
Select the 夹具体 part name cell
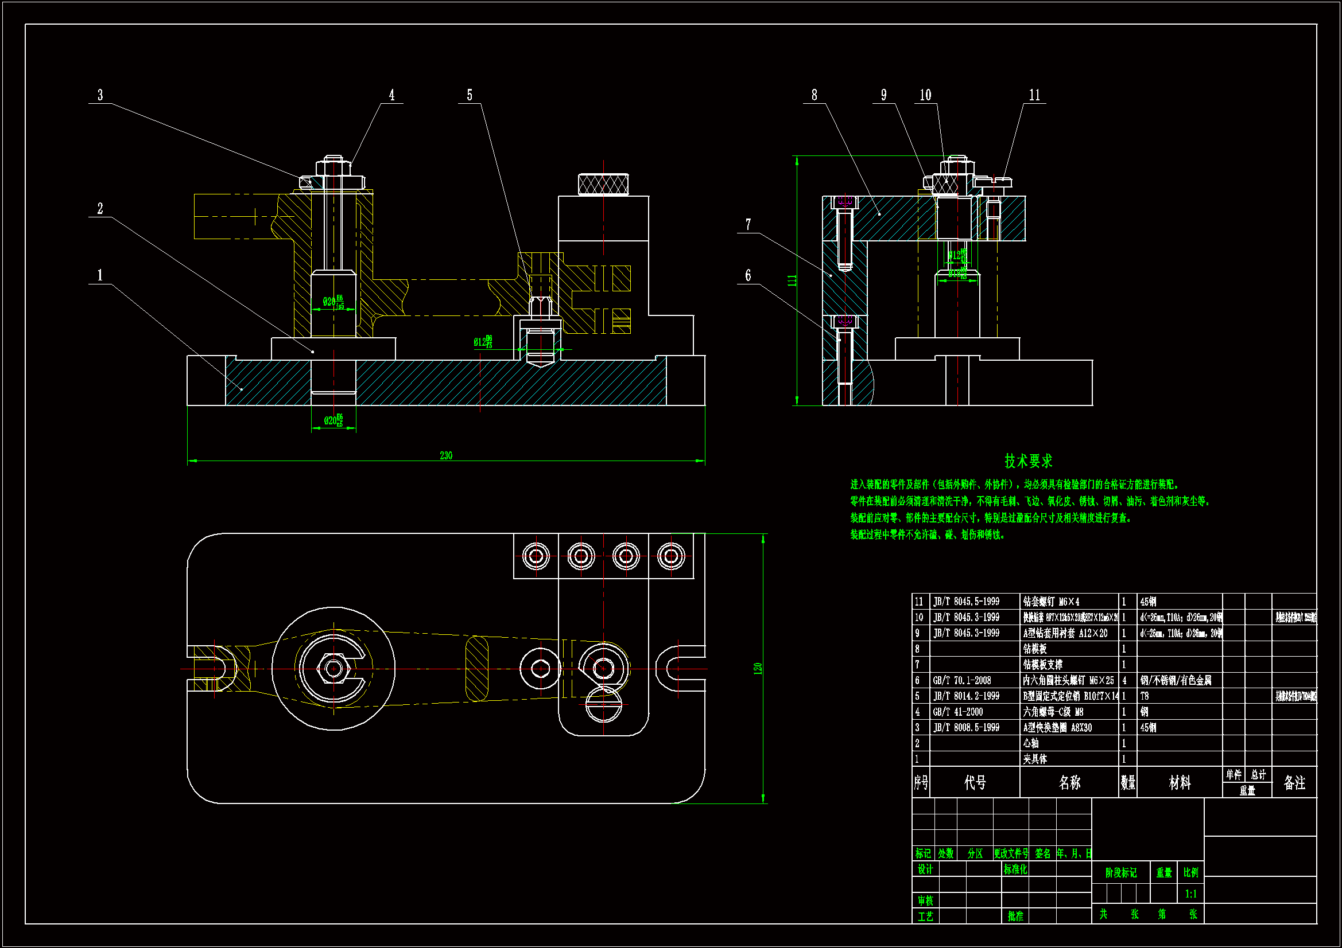coord(1035,759)
